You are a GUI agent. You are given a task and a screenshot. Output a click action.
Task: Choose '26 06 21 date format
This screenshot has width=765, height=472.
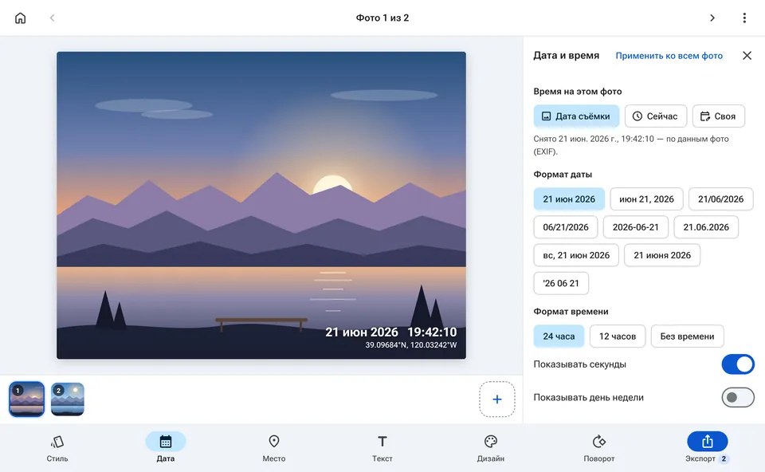pyautogui.click(x=561, y=283)
